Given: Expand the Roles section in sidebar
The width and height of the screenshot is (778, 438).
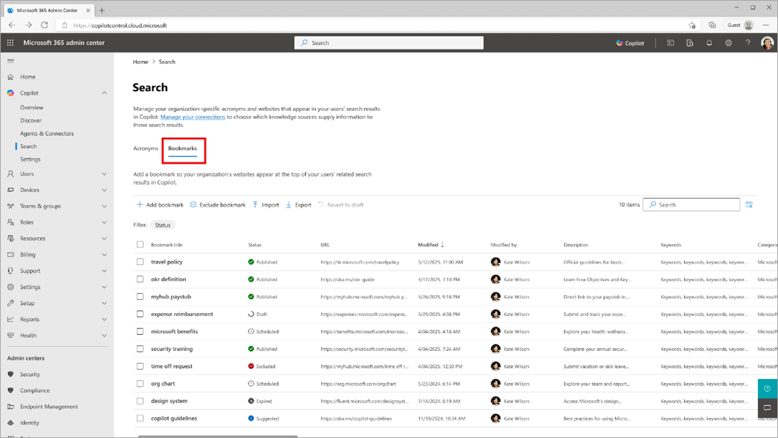Looking at the screenshot, I should [104, 222].
